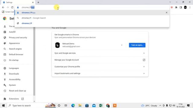This screenshot has width=193, height=108.
Task: Open the red shield extension icon
Action: (x=172, y=7)
